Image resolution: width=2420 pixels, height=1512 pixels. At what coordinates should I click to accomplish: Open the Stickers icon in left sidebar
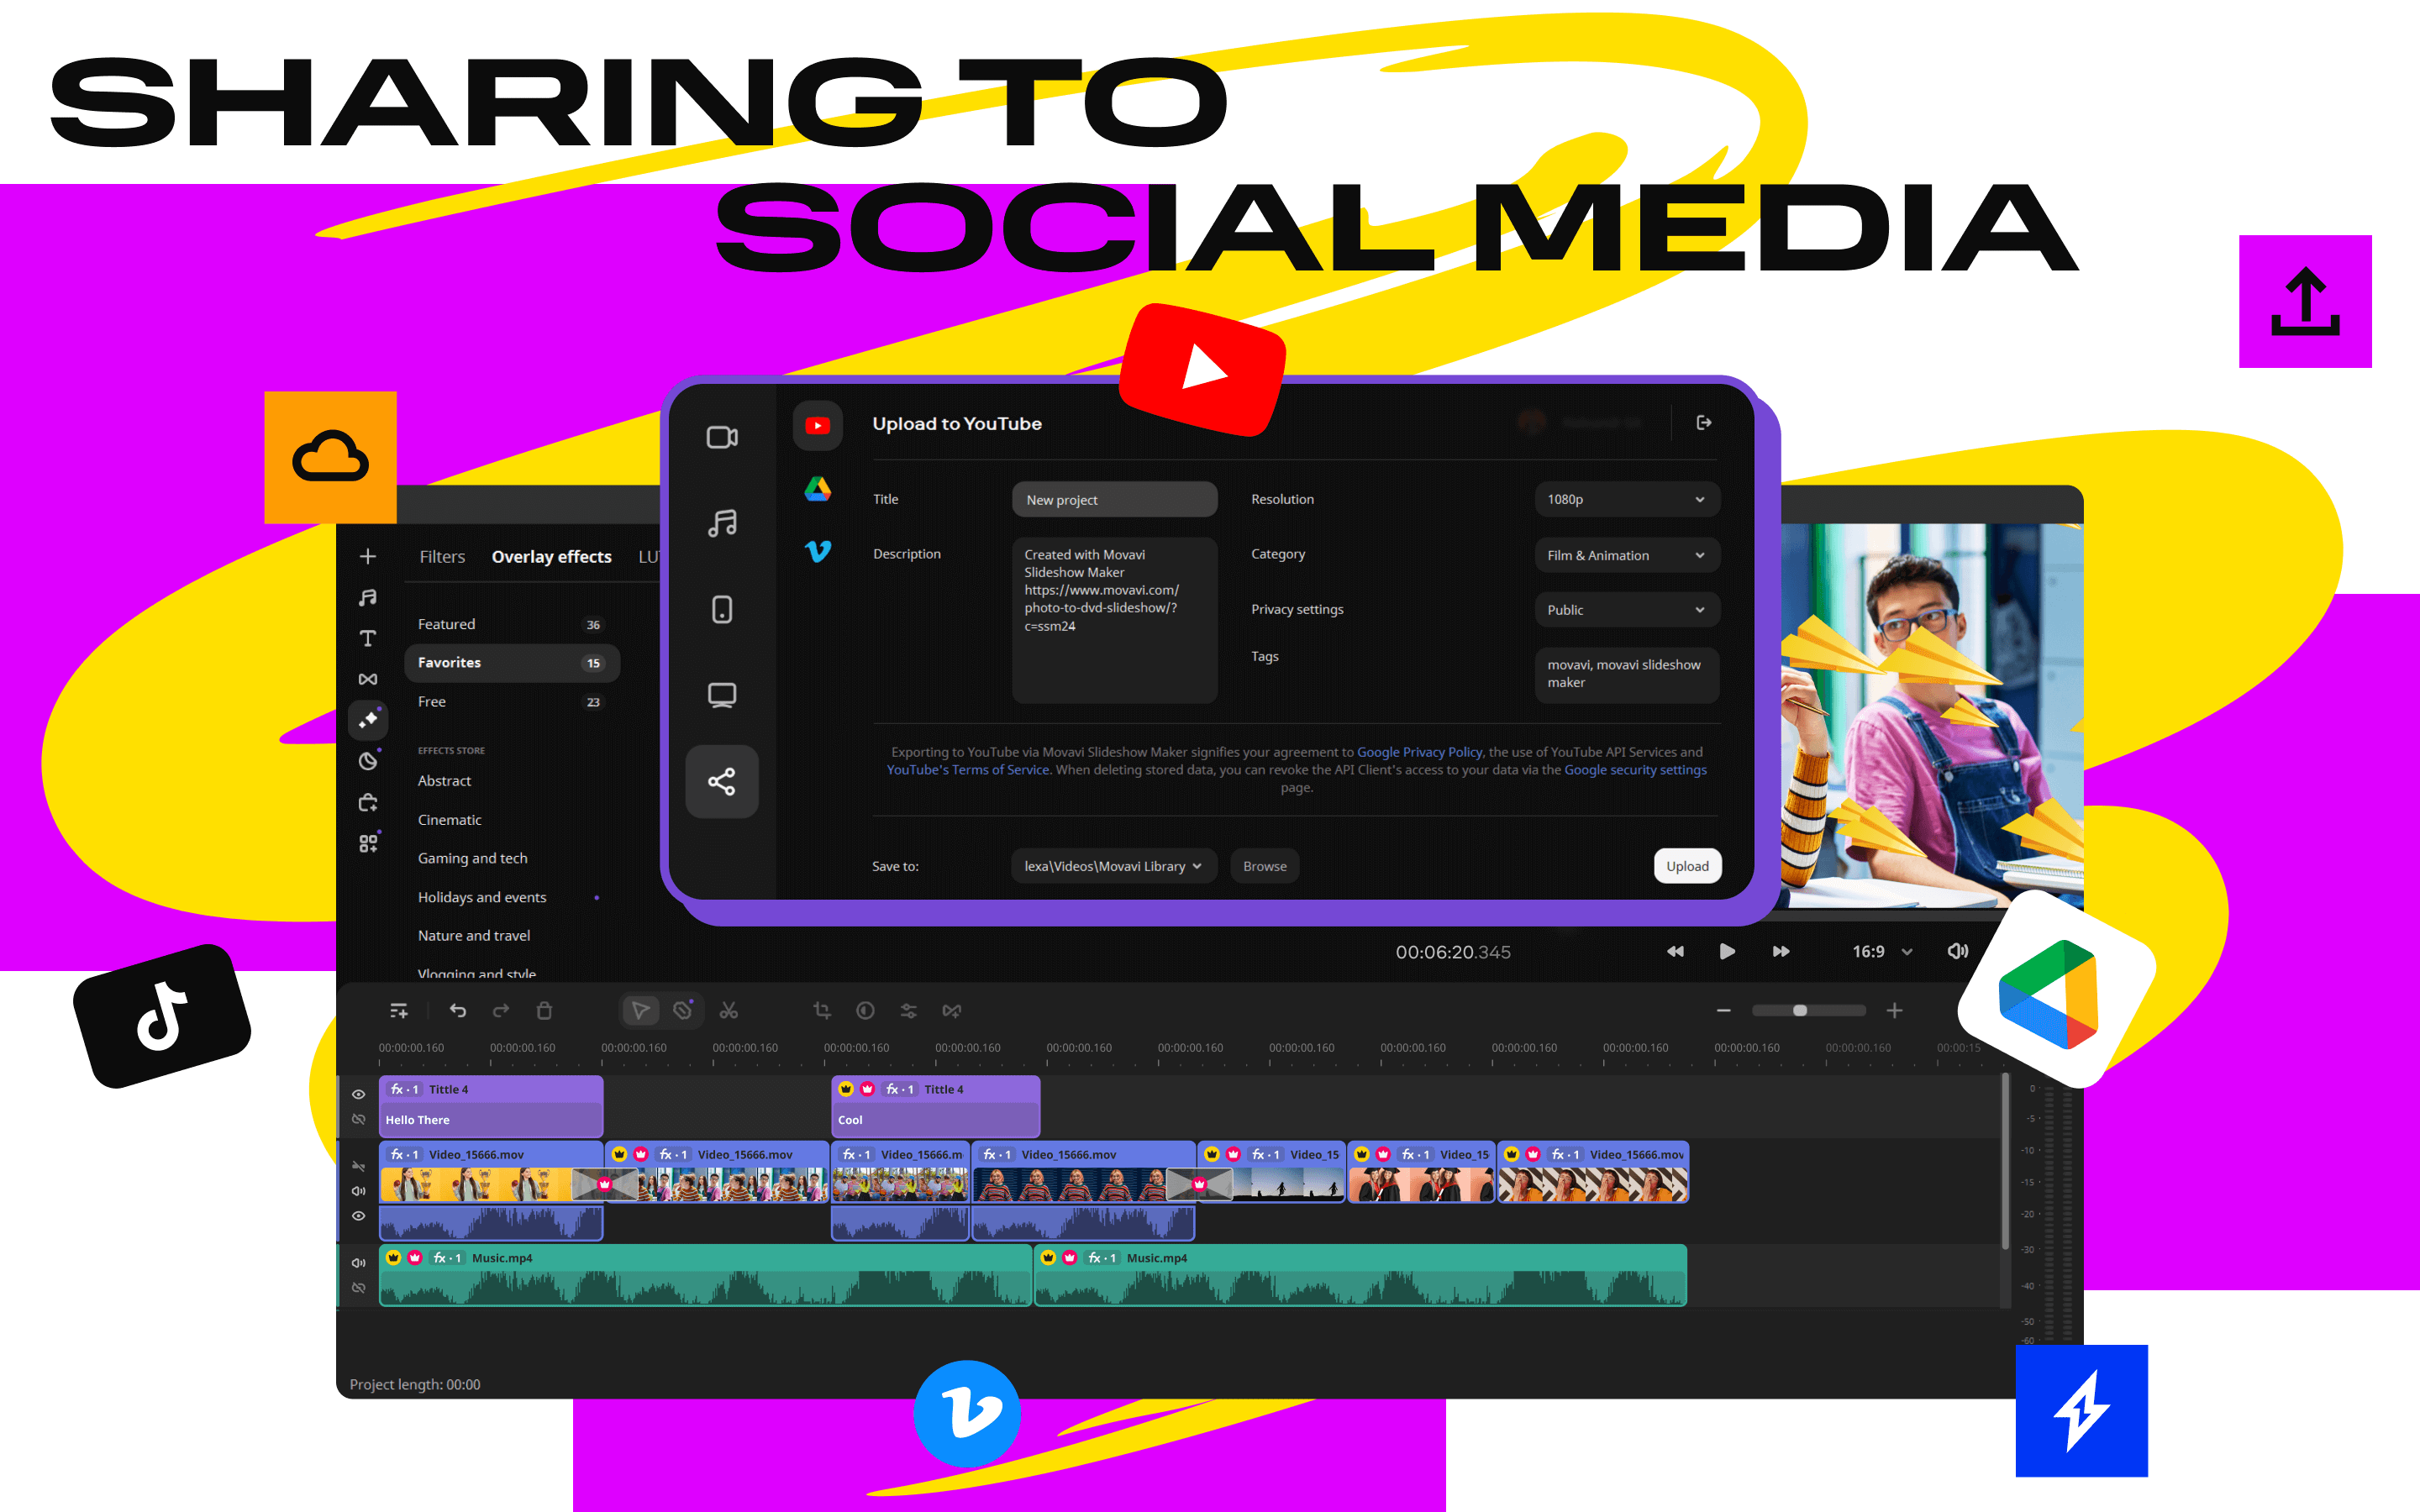368,761
